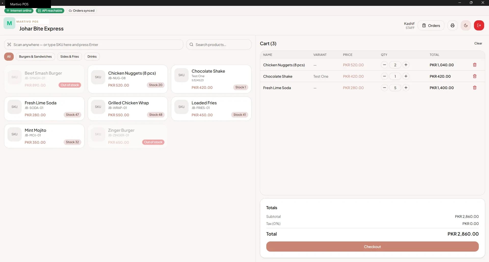Screen dimensions: 489x262
Task: Click the Internet online status badge
Action: click(x=19, y=11)
